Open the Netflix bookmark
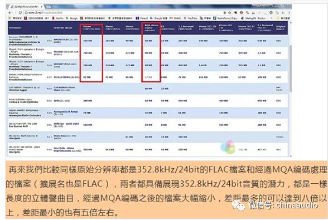328x220 pixels. point(58,18)
